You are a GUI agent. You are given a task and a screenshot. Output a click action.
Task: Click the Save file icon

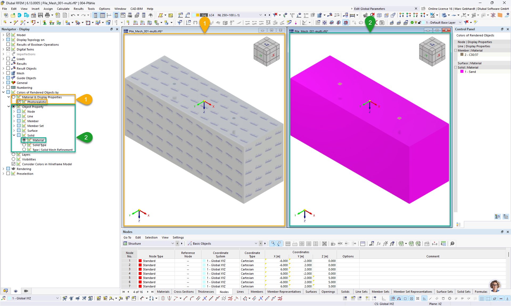click(x=40, y=15)
